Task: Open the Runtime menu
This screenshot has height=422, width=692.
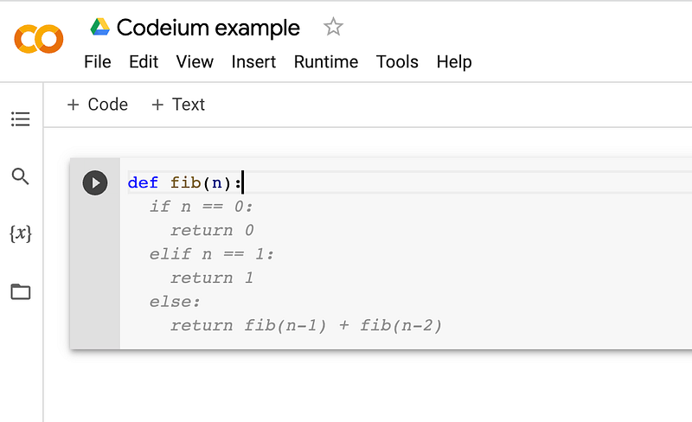Action: point(326,61)
